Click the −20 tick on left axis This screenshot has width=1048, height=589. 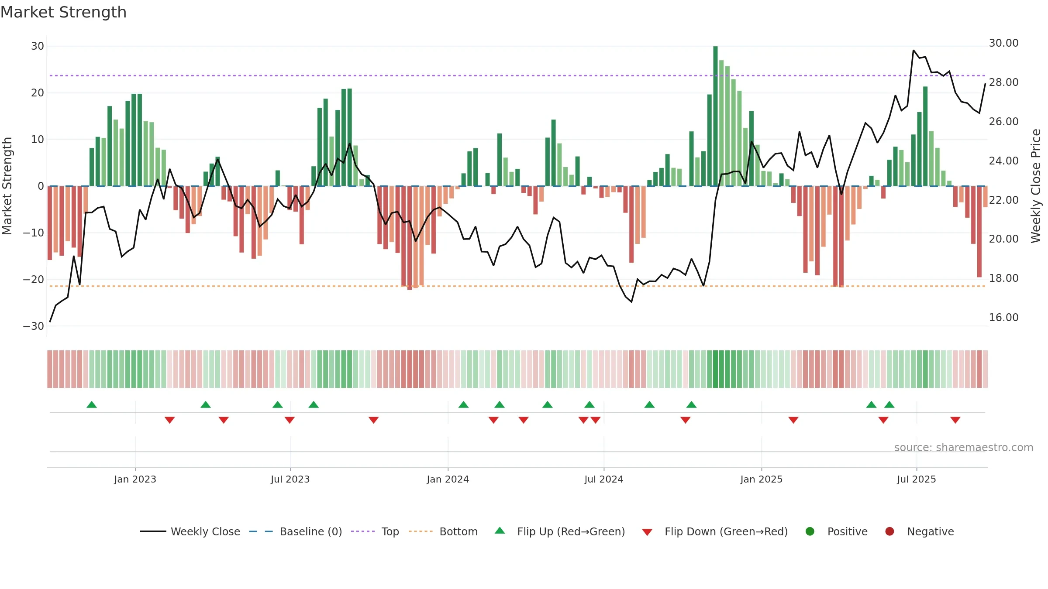(x=34, y=280)
